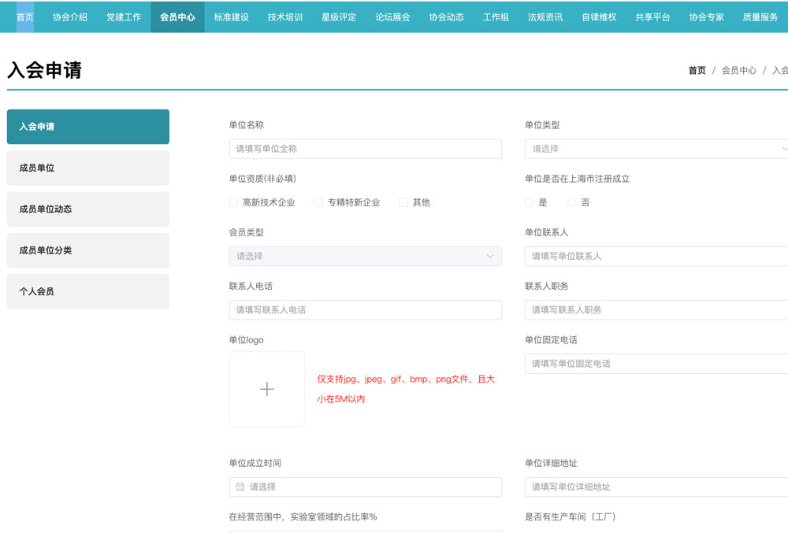Open 个人会员 sidebar section
788x533 pixels.
88,291
